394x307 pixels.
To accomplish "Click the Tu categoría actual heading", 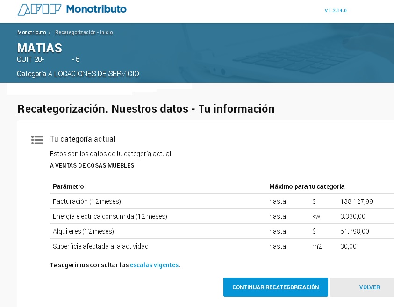I will click(x=83, y=139).
